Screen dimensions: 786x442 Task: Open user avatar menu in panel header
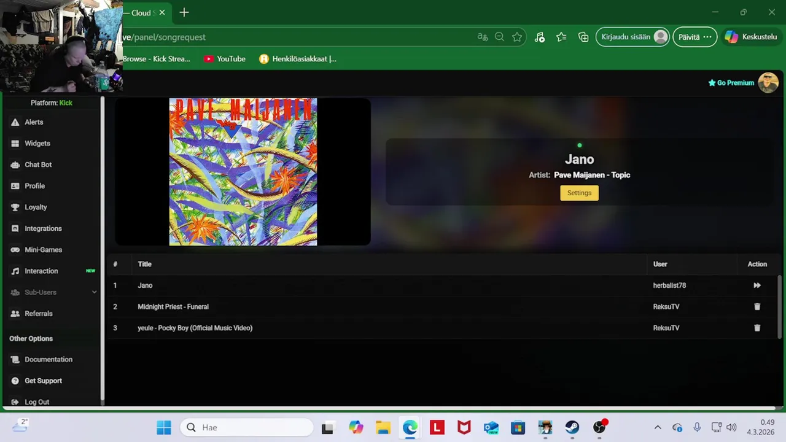(768, 82)
